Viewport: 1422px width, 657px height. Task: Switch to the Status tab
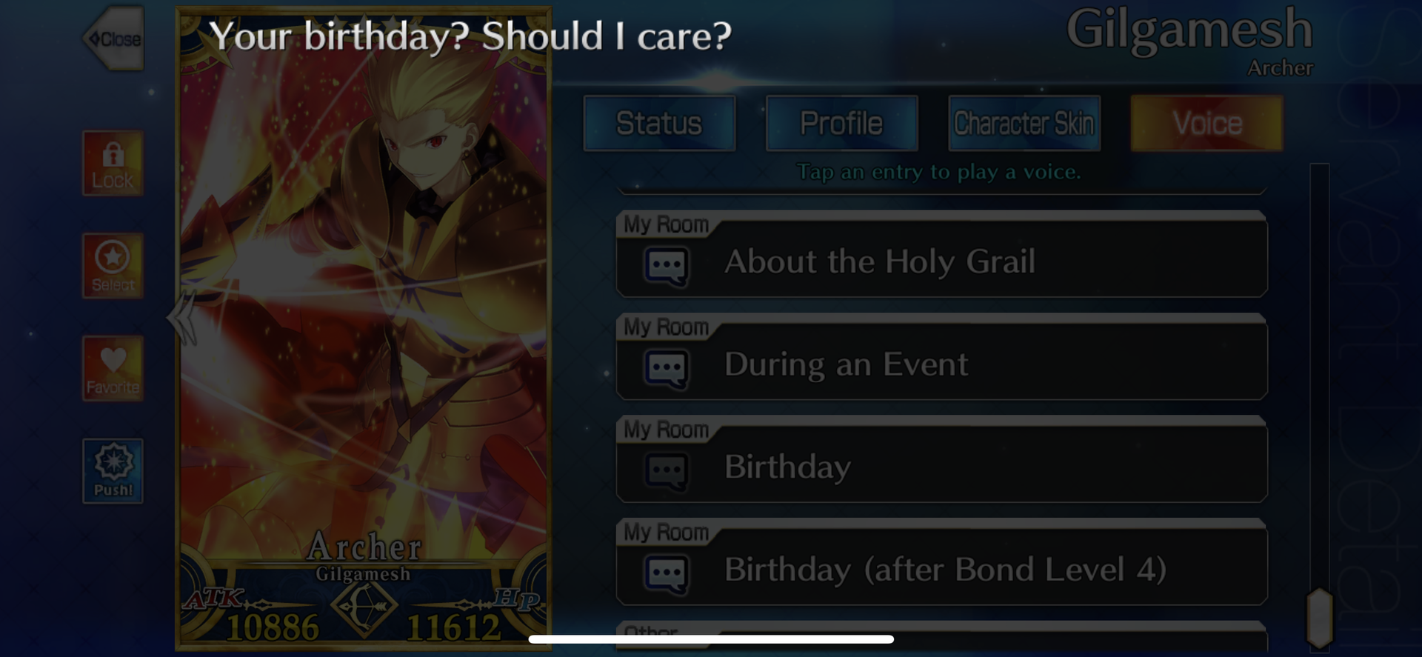(x=659, y=123)
